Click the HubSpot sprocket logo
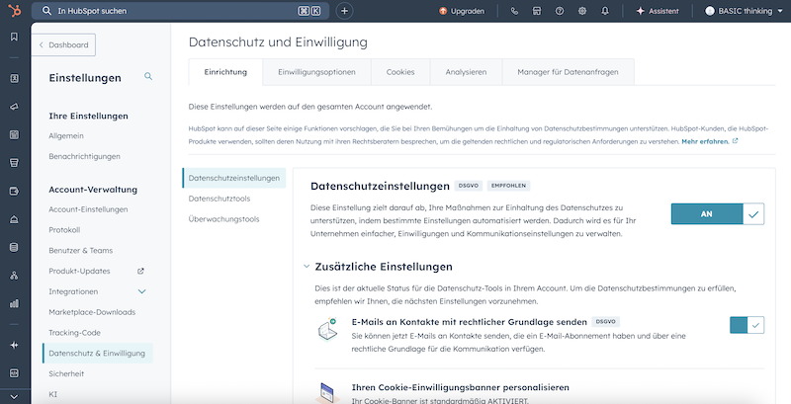Viewport: 791px width, 404px height. 14,11
